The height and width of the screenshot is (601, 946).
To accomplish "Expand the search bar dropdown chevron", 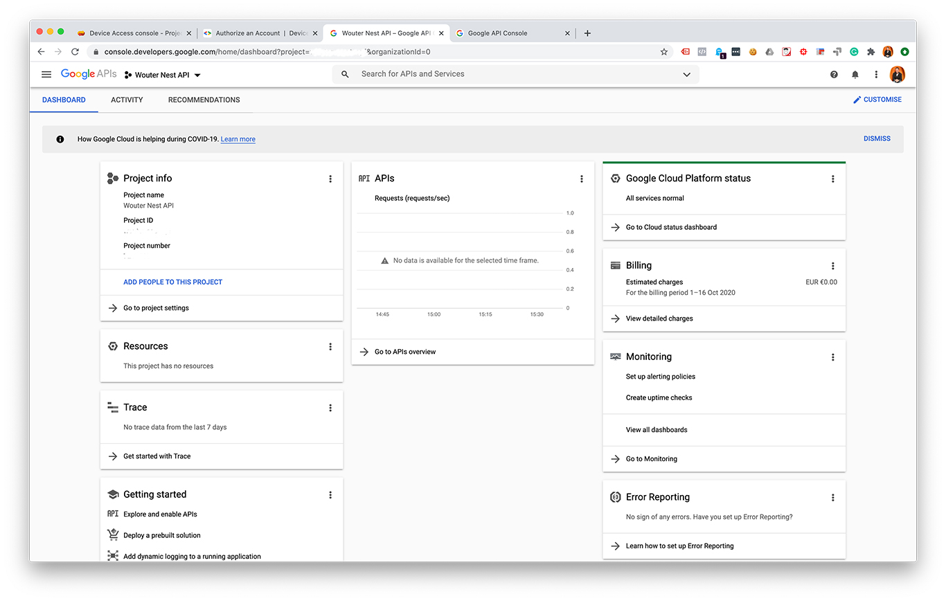I will tap(686, 75).
